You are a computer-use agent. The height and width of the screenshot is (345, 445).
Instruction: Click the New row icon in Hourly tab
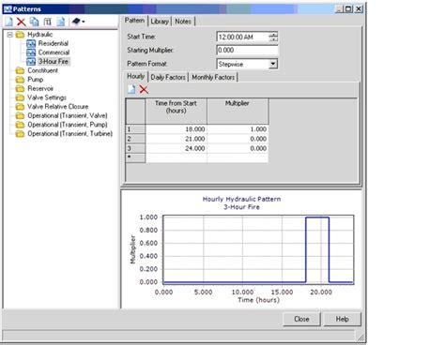point(131,89)
